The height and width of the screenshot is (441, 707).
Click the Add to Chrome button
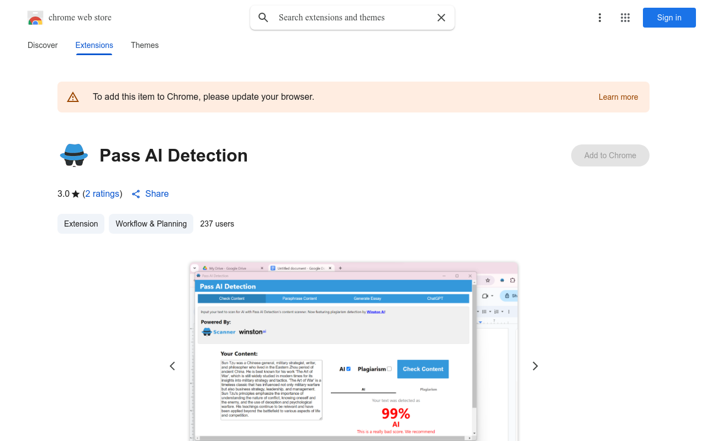tap(610, 155)
